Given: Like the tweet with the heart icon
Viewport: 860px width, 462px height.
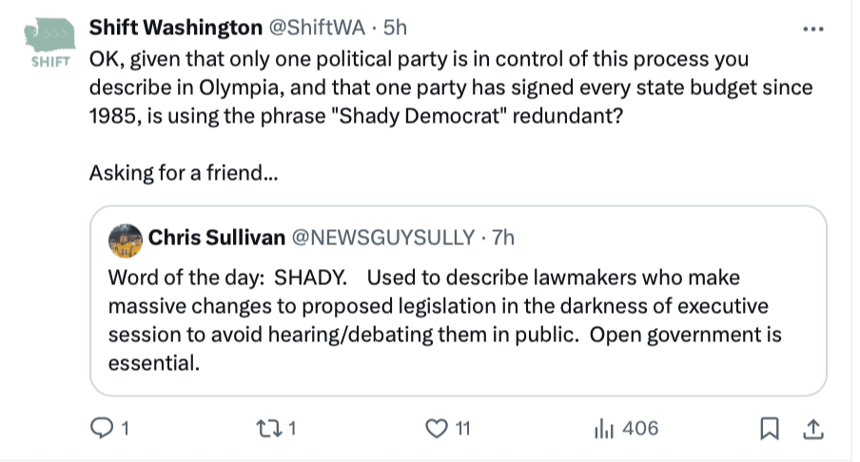Looking at the screenshot, I should point(437,429).
